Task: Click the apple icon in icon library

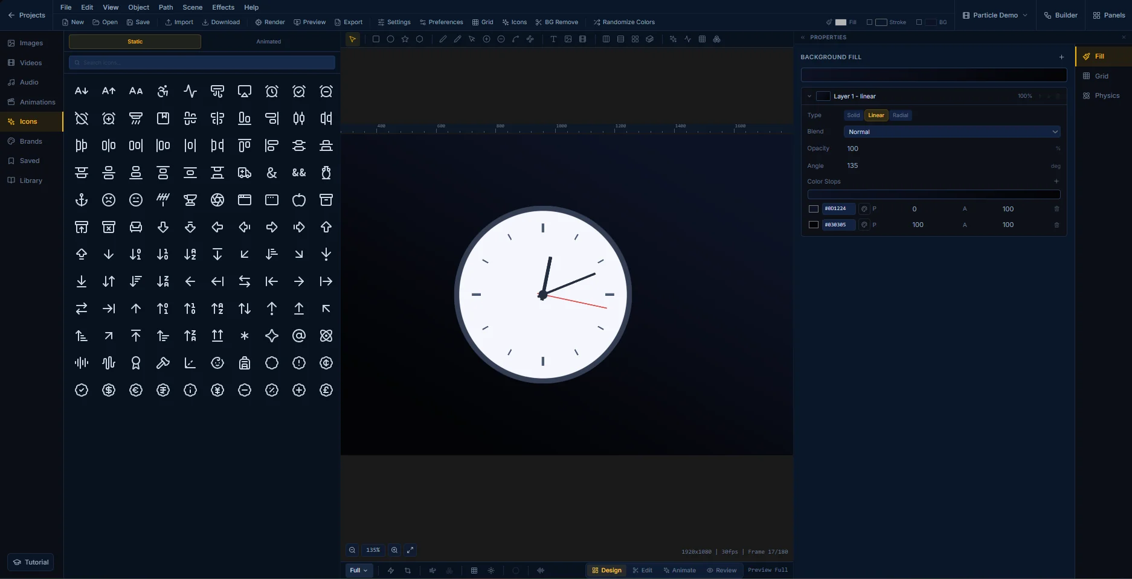Action: tap(299, 200)
